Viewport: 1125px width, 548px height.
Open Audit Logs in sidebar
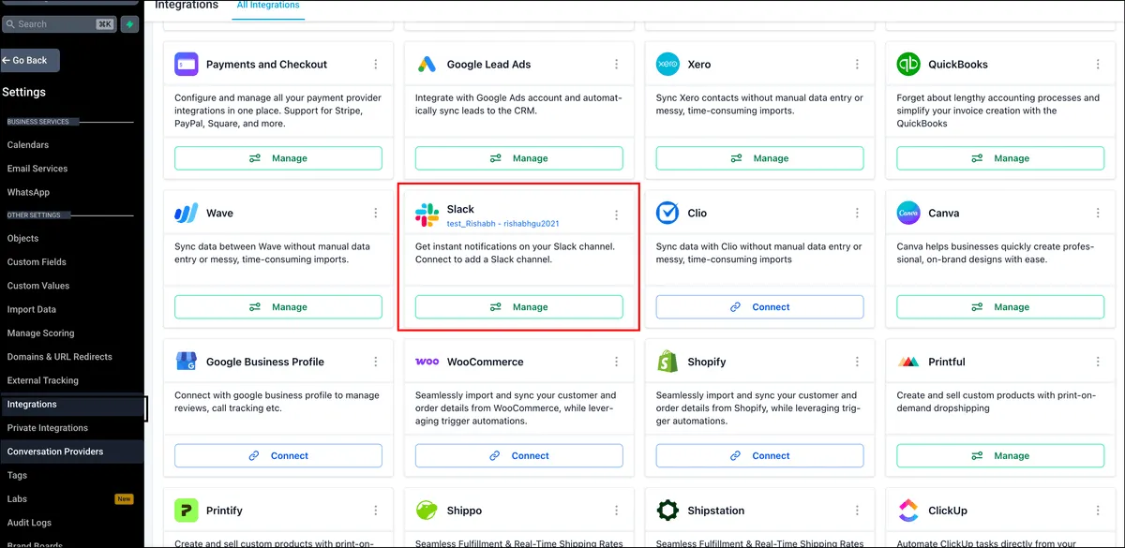coord(29,523)
